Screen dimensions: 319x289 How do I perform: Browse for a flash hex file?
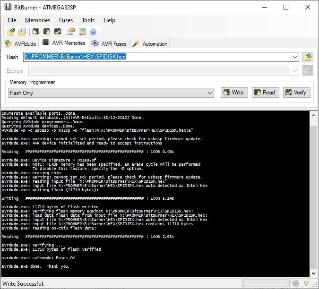point(308,57)
